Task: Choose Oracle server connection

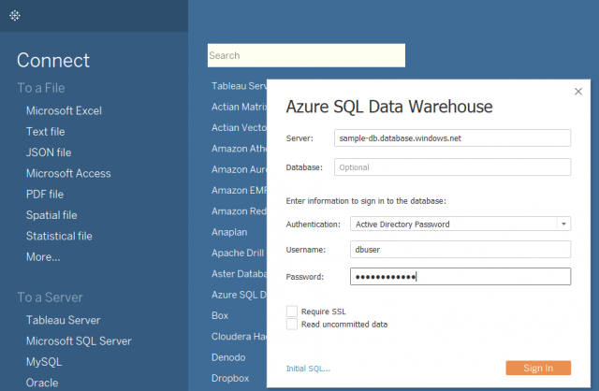Action: [42, 383]
